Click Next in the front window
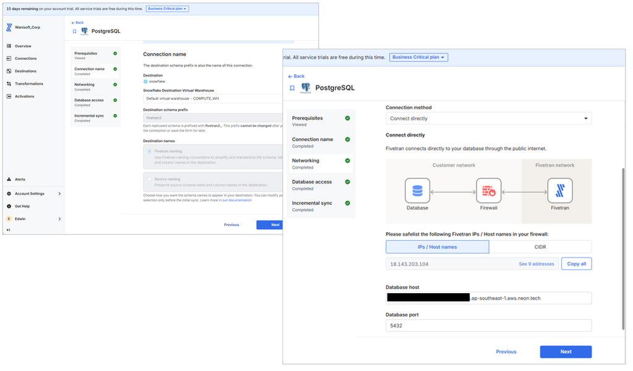Viewport: 633px width, 371px height. coord(566,352)
